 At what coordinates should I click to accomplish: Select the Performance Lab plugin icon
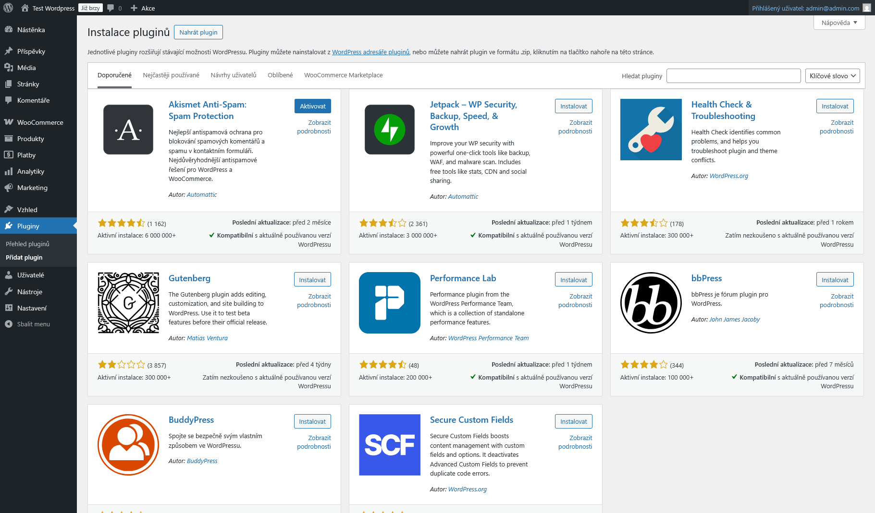tap(389, 303)
